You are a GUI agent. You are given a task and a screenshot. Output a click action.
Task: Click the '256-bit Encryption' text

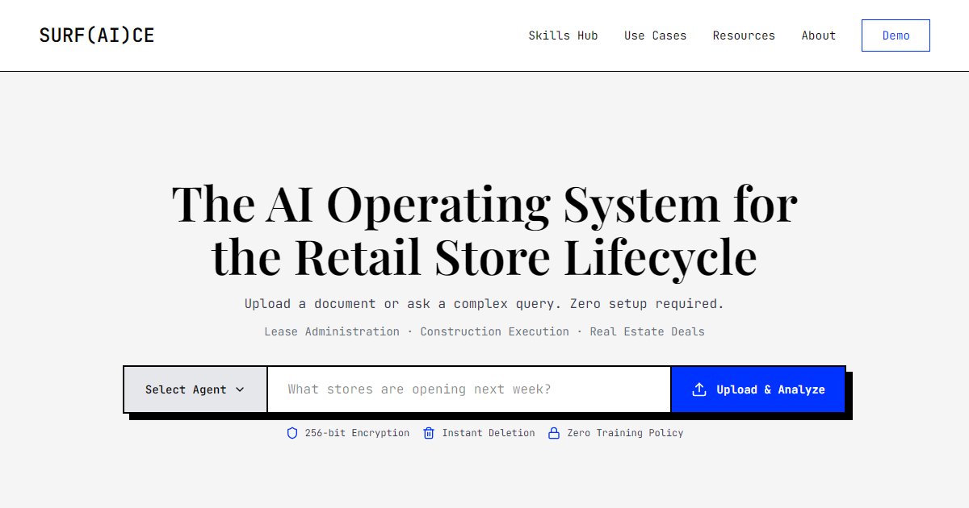coord(357,433)
